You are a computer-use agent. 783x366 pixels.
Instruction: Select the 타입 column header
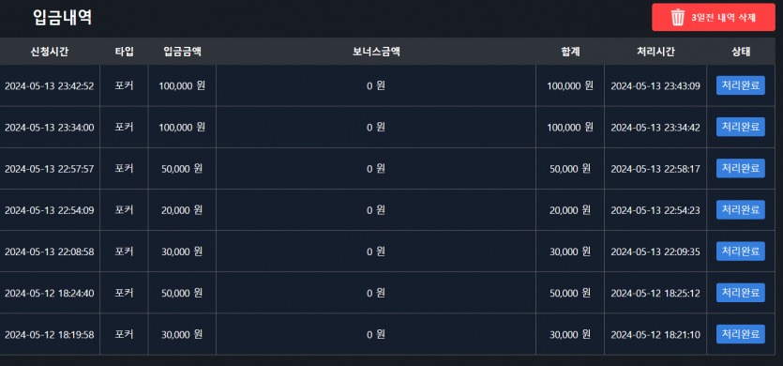(124, 52)
